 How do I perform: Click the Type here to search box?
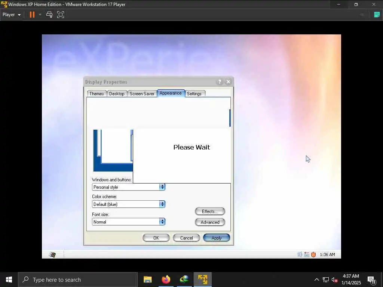click(78, 280)
